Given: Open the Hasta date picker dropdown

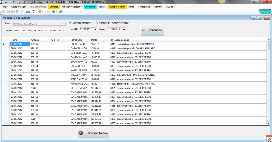Looking at the screenshot, I should coord(124,29).
